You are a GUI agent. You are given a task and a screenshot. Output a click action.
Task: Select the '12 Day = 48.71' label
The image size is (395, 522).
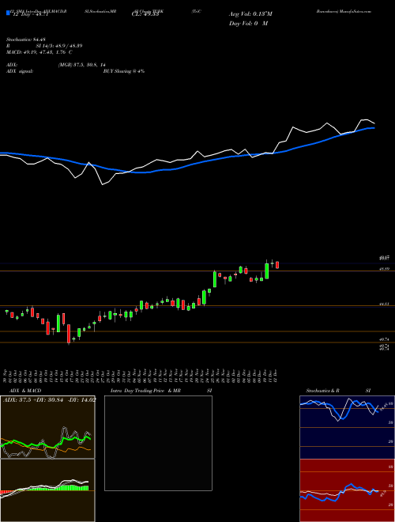coord(30,14)
